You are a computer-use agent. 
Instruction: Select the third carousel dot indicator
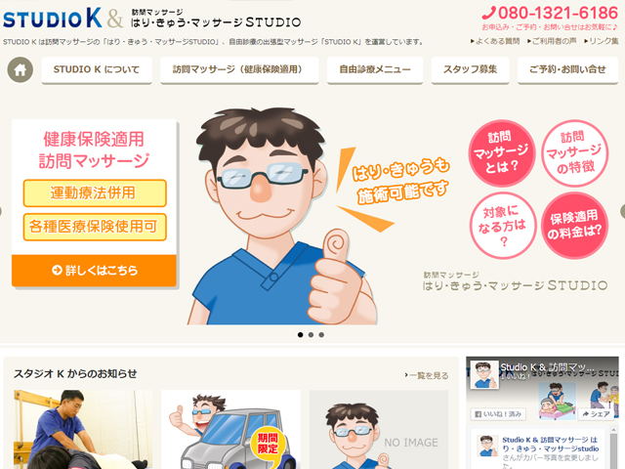pos(321,334)
